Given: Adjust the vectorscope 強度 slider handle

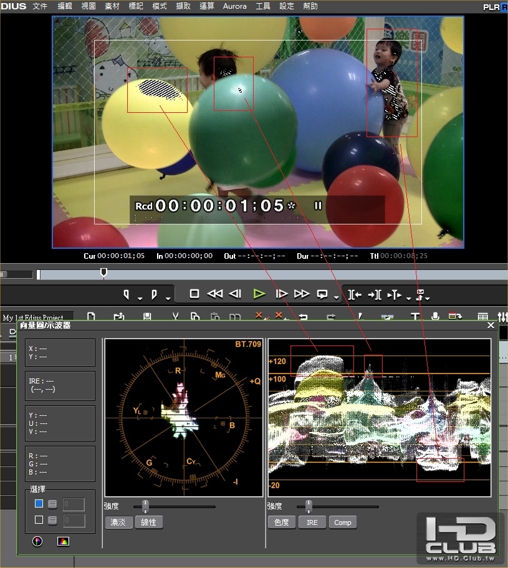Looking at the screenshot, I should pyautogui.click(x=145, y=506).
